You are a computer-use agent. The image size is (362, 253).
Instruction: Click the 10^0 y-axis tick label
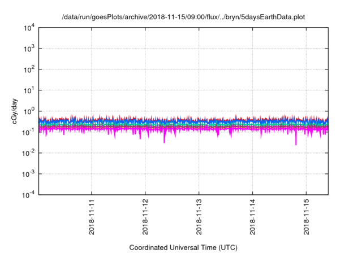29,111
